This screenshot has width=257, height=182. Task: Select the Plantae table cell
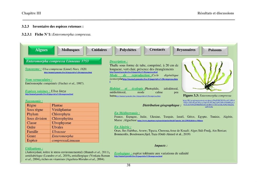pyautogui.click(x=75, y=105)
